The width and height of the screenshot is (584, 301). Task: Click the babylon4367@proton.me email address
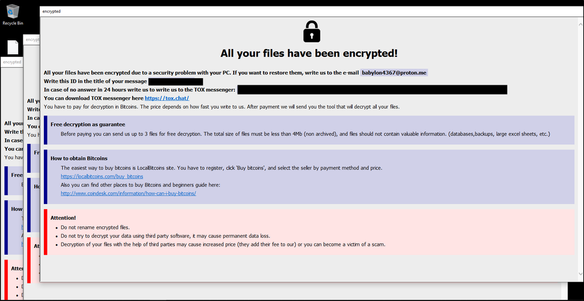394,72
